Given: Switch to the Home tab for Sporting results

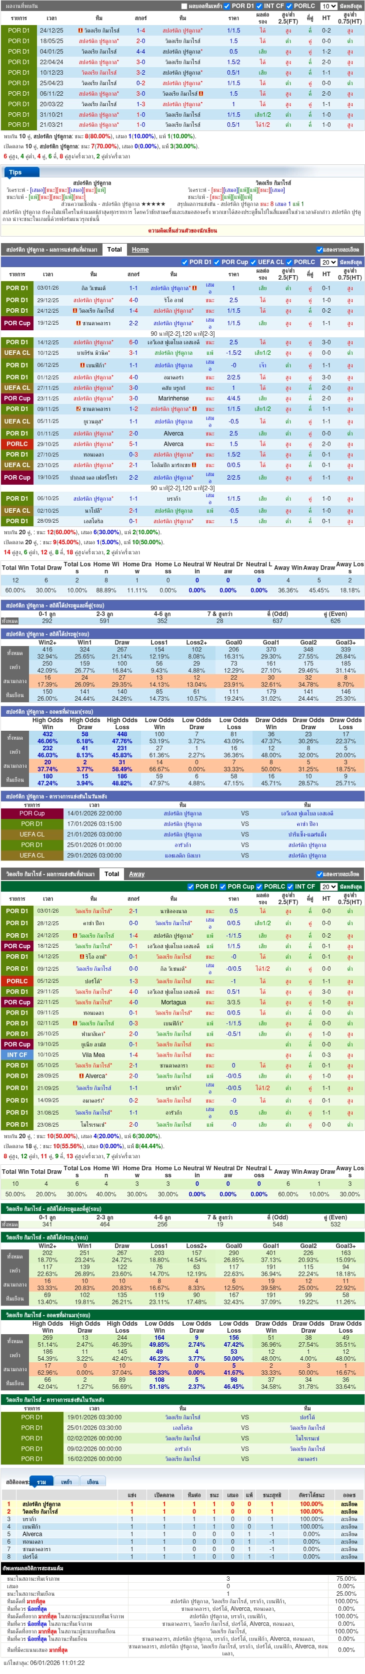Looking at the screenshot, I should tap(140, 250).
